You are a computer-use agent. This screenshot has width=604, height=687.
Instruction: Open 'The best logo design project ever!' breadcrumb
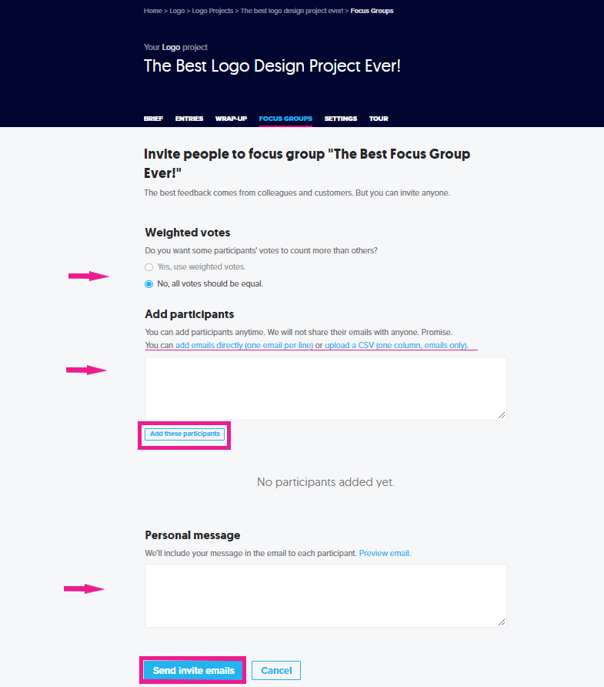(x=292, y=10)
